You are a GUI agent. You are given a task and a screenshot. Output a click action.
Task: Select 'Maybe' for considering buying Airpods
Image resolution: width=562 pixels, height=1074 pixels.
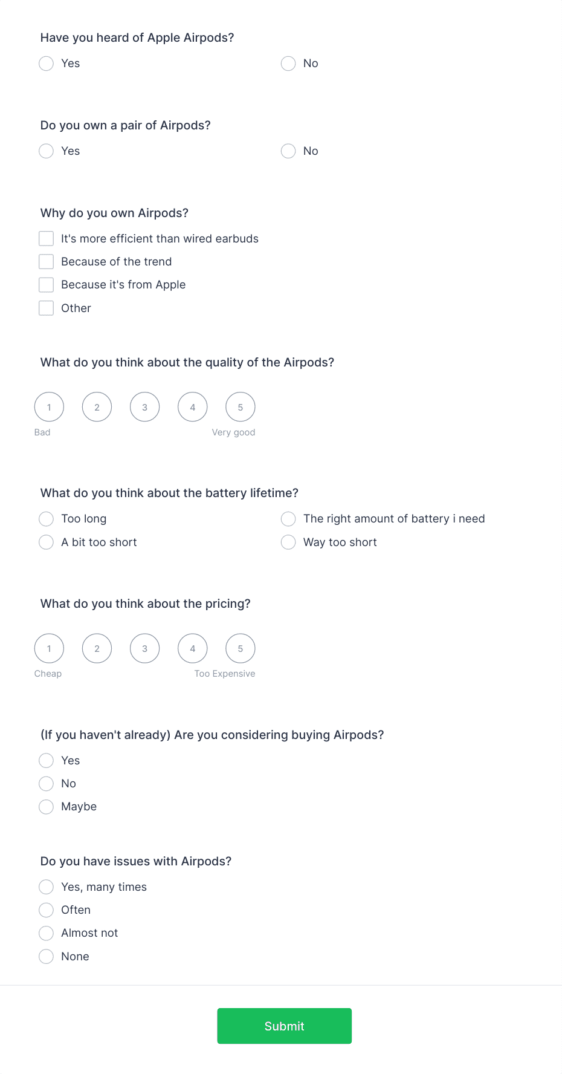click(x=46, y=806)
